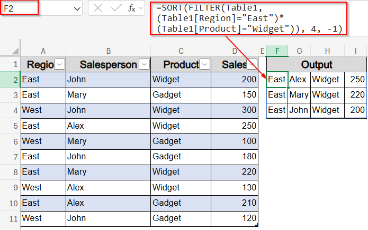Select Sales cell showing 300

235,110
